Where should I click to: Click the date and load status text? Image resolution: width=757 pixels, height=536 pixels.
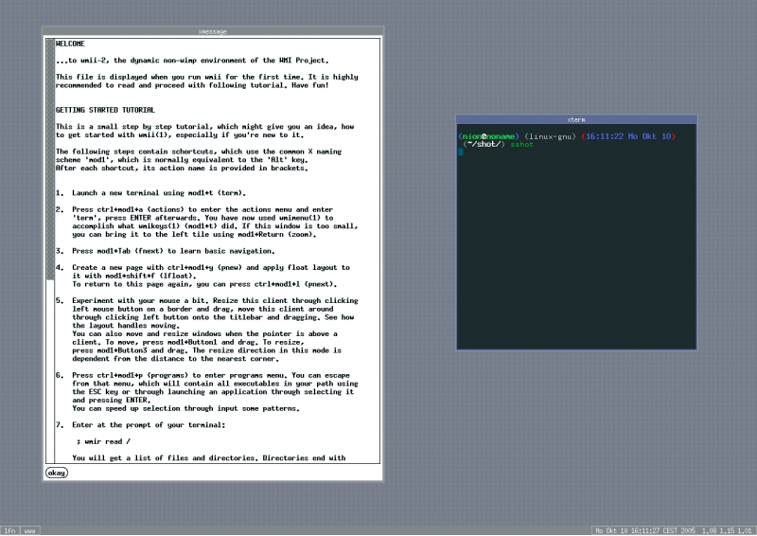(x=674, y=530)
